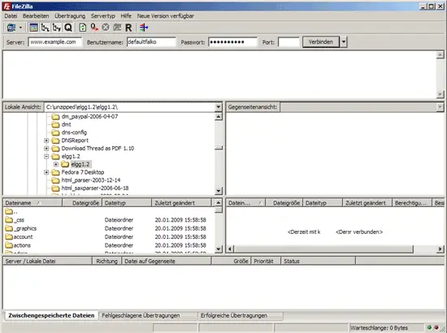This screenshot has width=447, height=333.
Task: Open the Datei menu
Action: 11,16
